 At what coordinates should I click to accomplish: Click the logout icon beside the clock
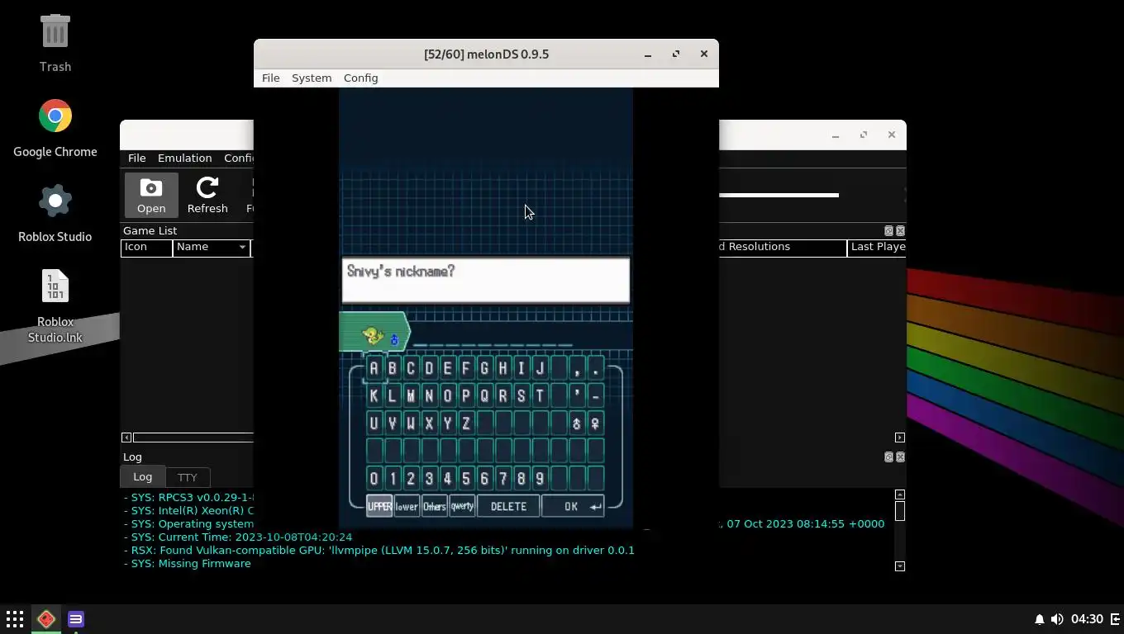point(1115,619)
